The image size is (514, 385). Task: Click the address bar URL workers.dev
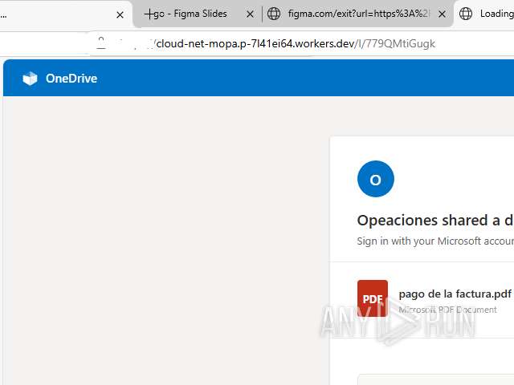[x=296, y=43]
